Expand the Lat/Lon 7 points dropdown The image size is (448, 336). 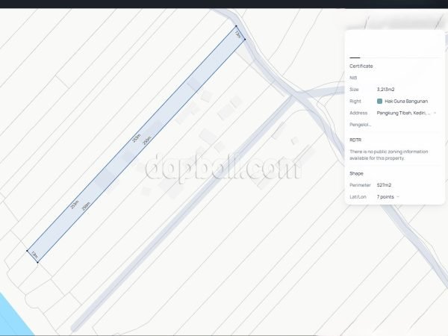(x=399, y=196)
